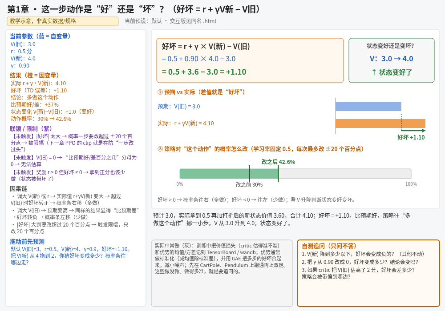This screenshot has width=445, height=311.
Task: Click the "因果链" section heading
Action: (18, 189)
